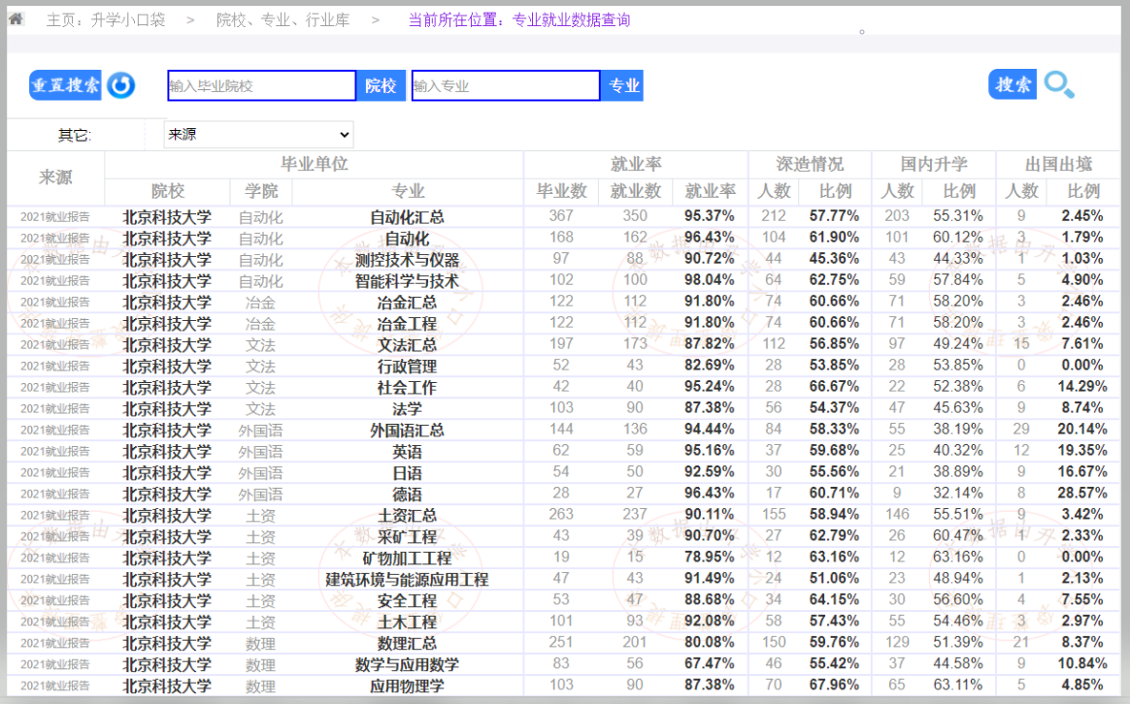
Task: Click the 国内升学 column group header
Action: (934, 164)
